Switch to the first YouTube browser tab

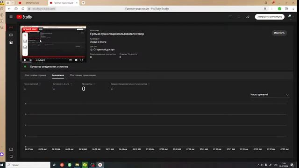(x=32, y=3)
